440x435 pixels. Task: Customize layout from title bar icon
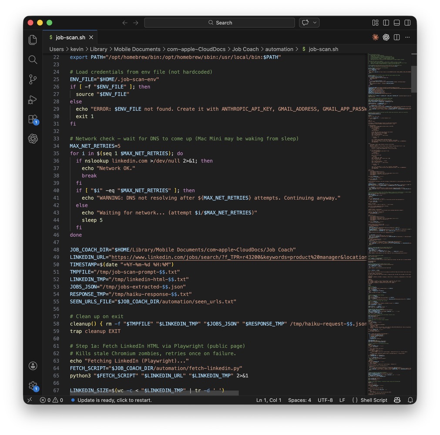pos(375,23)
